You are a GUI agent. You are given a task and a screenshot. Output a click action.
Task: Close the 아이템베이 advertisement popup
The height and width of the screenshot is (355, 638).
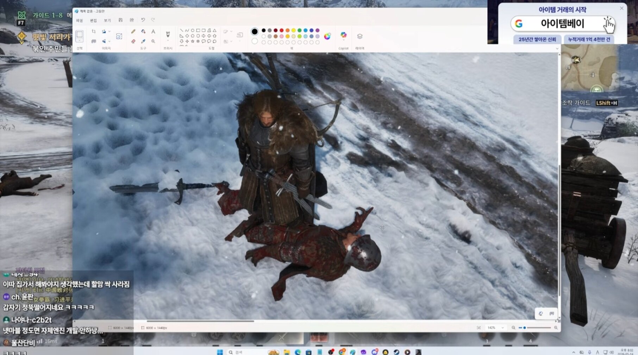(621, 8)
